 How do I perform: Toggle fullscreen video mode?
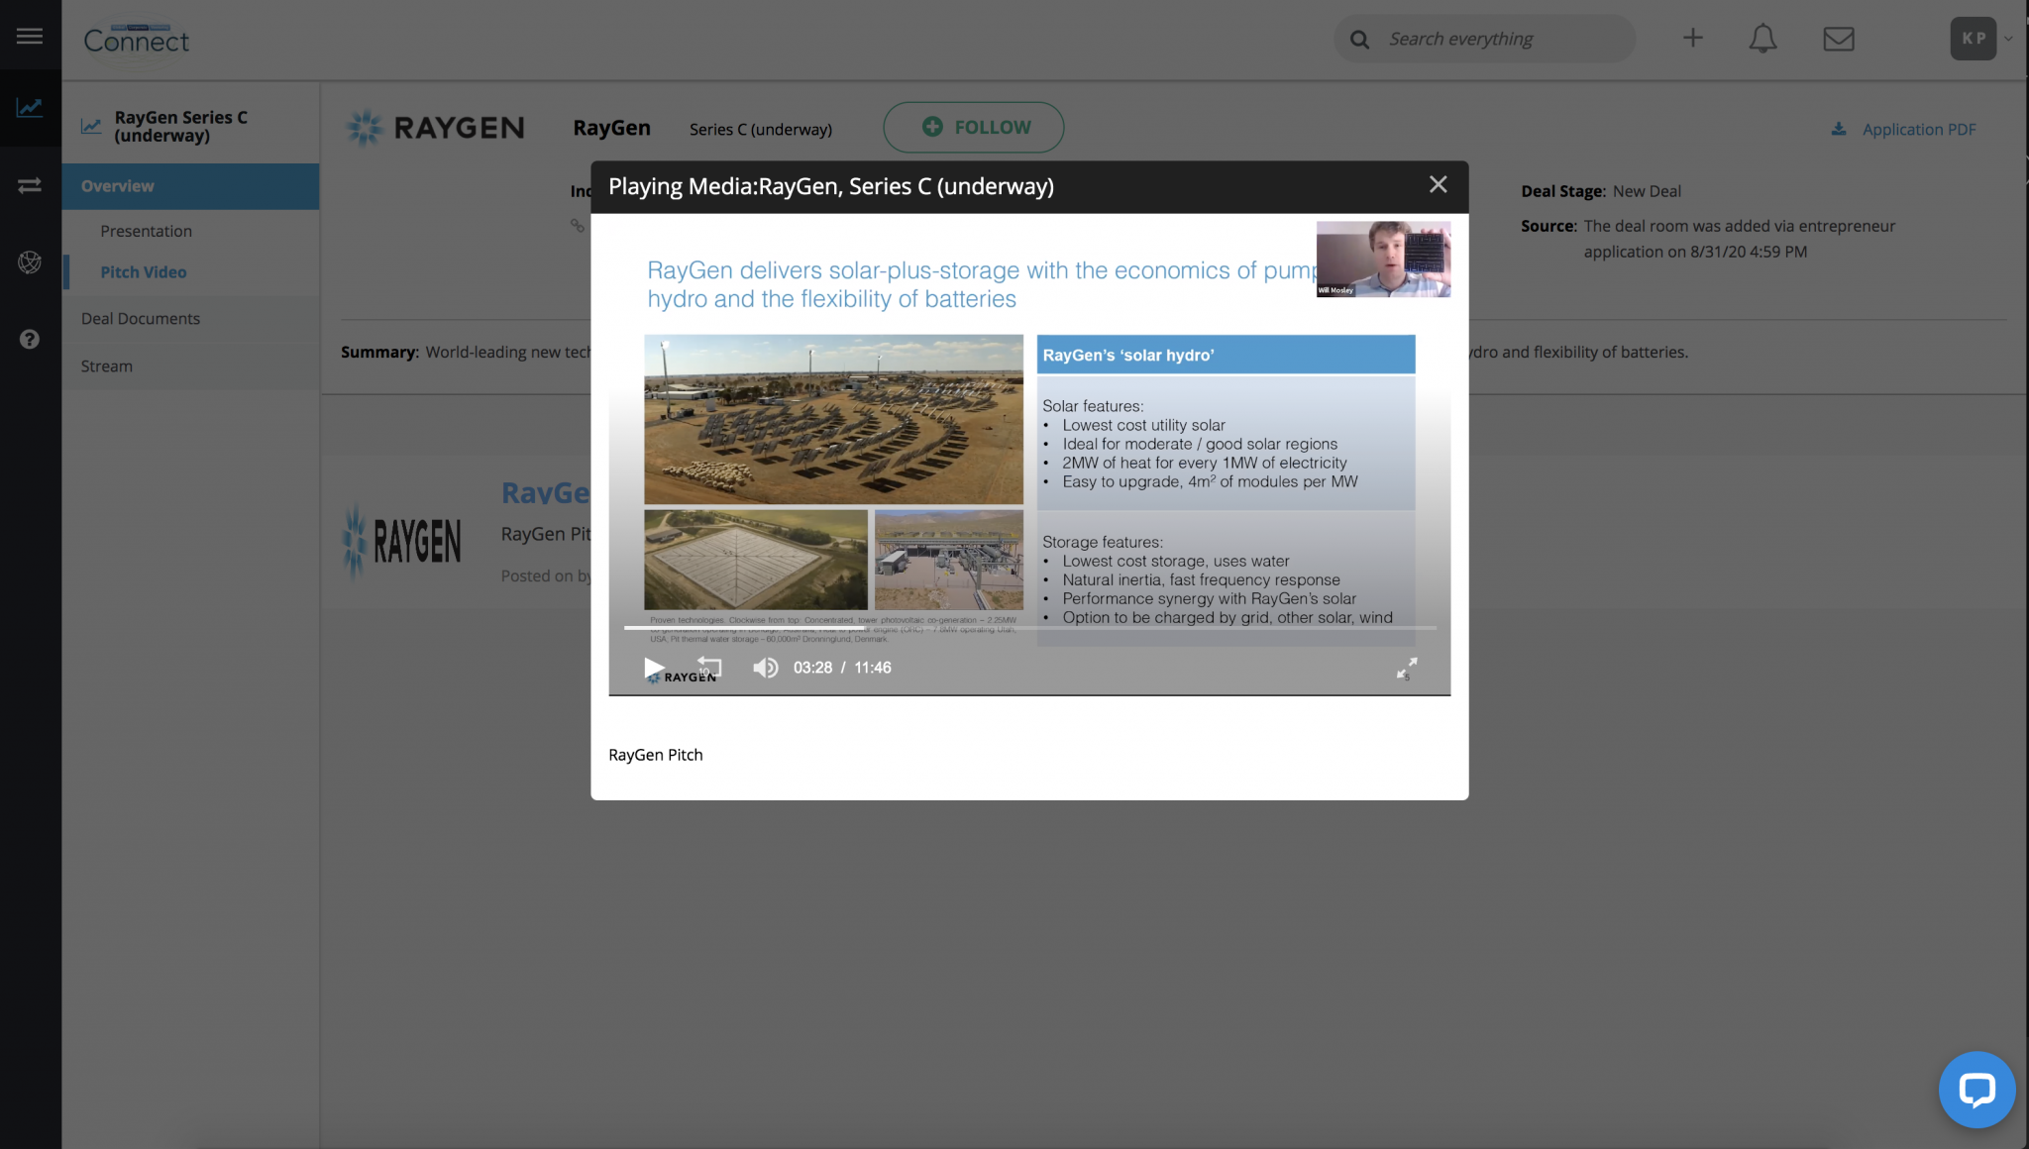(1407, 669)
